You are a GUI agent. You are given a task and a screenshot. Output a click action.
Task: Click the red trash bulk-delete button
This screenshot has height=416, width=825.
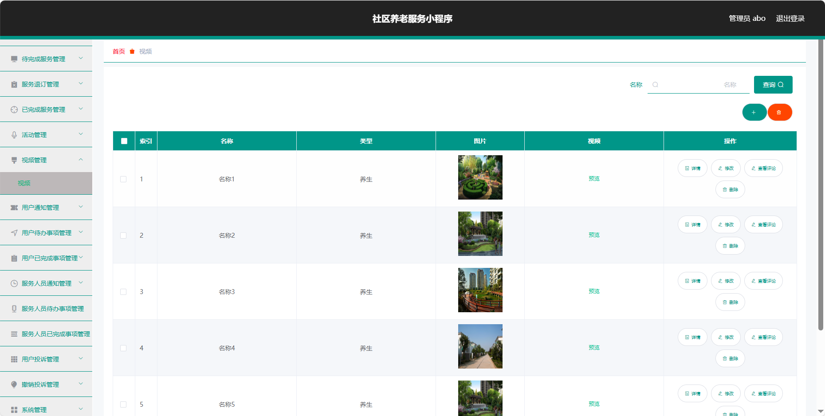tap(780, 112)
